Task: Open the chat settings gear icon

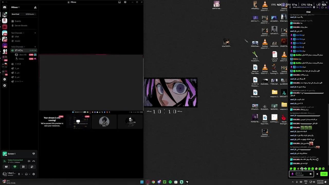Action: click(x=317, y=174)
